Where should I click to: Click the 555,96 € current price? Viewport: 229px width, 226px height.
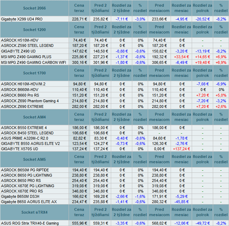point(79,224)
